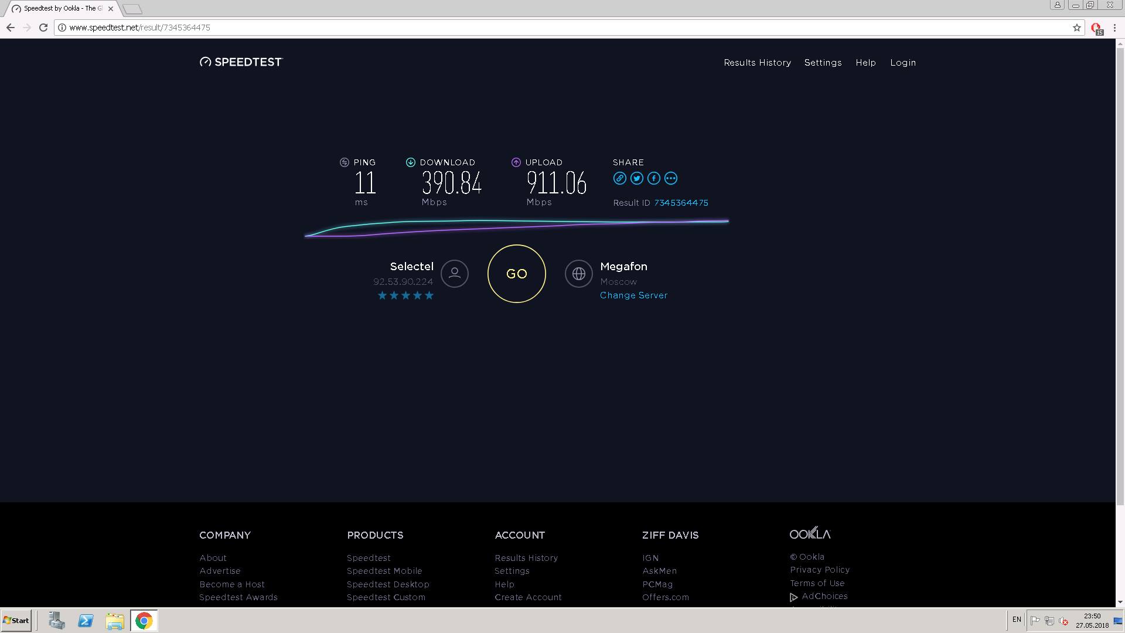Open the Chrome menu three dots
This screenshot has height=633, width=1125.
coord(1114,28)
